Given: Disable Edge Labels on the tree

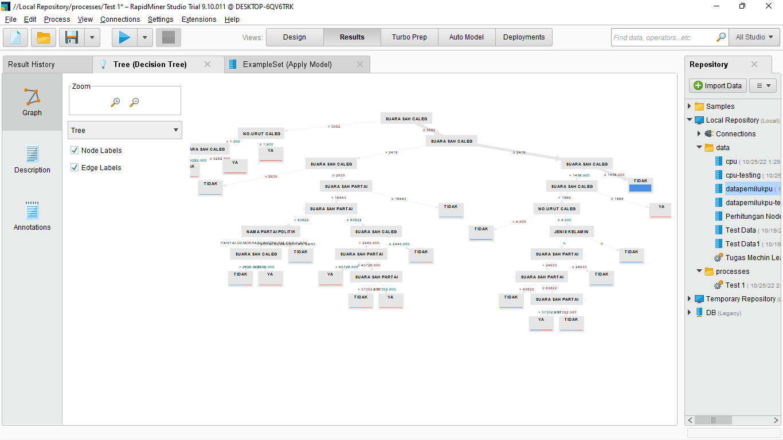Looking at the screenshot, I should pos(75,167).
